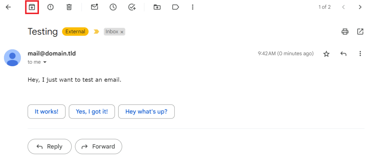
Task: Star the message from mail@domain.tld
Action: pos(326,54)
